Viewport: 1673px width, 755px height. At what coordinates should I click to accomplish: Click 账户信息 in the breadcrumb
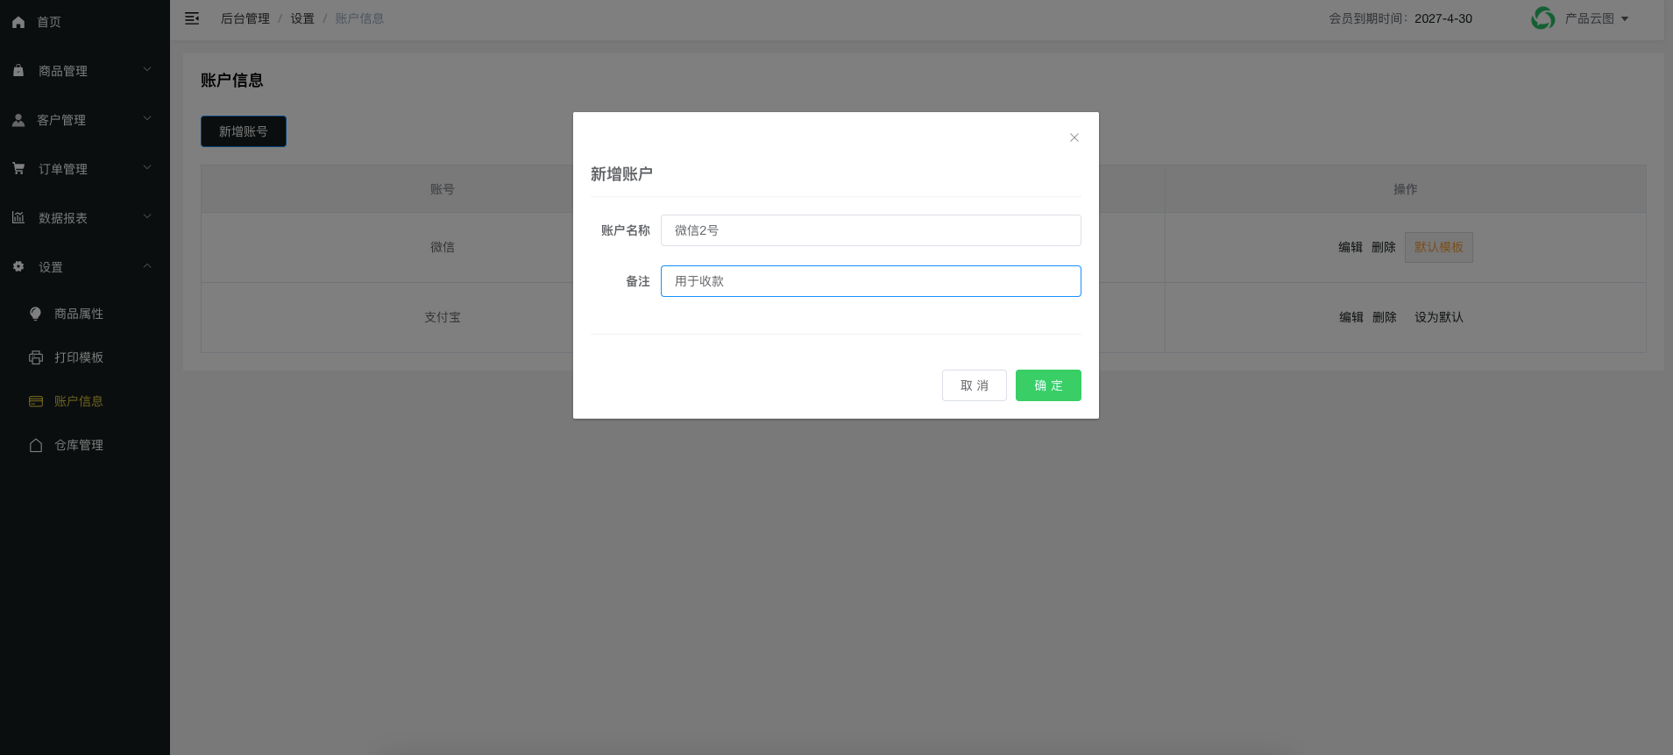tap(359, 18)
